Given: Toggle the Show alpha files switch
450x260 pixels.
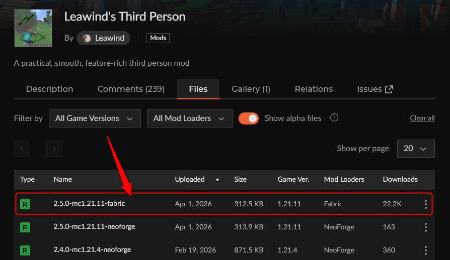Looking at the screenshot, I should 249,118.
